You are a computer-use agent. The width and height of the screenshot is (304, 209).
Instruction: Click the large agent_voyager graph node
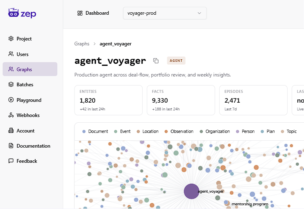click(x=192, y=191)
